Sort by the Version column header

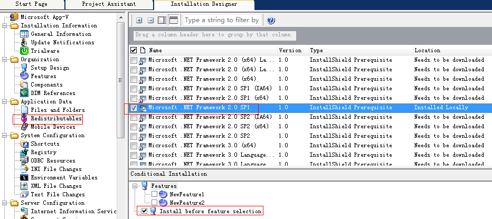pyautogui.click(x=293, y=50)
